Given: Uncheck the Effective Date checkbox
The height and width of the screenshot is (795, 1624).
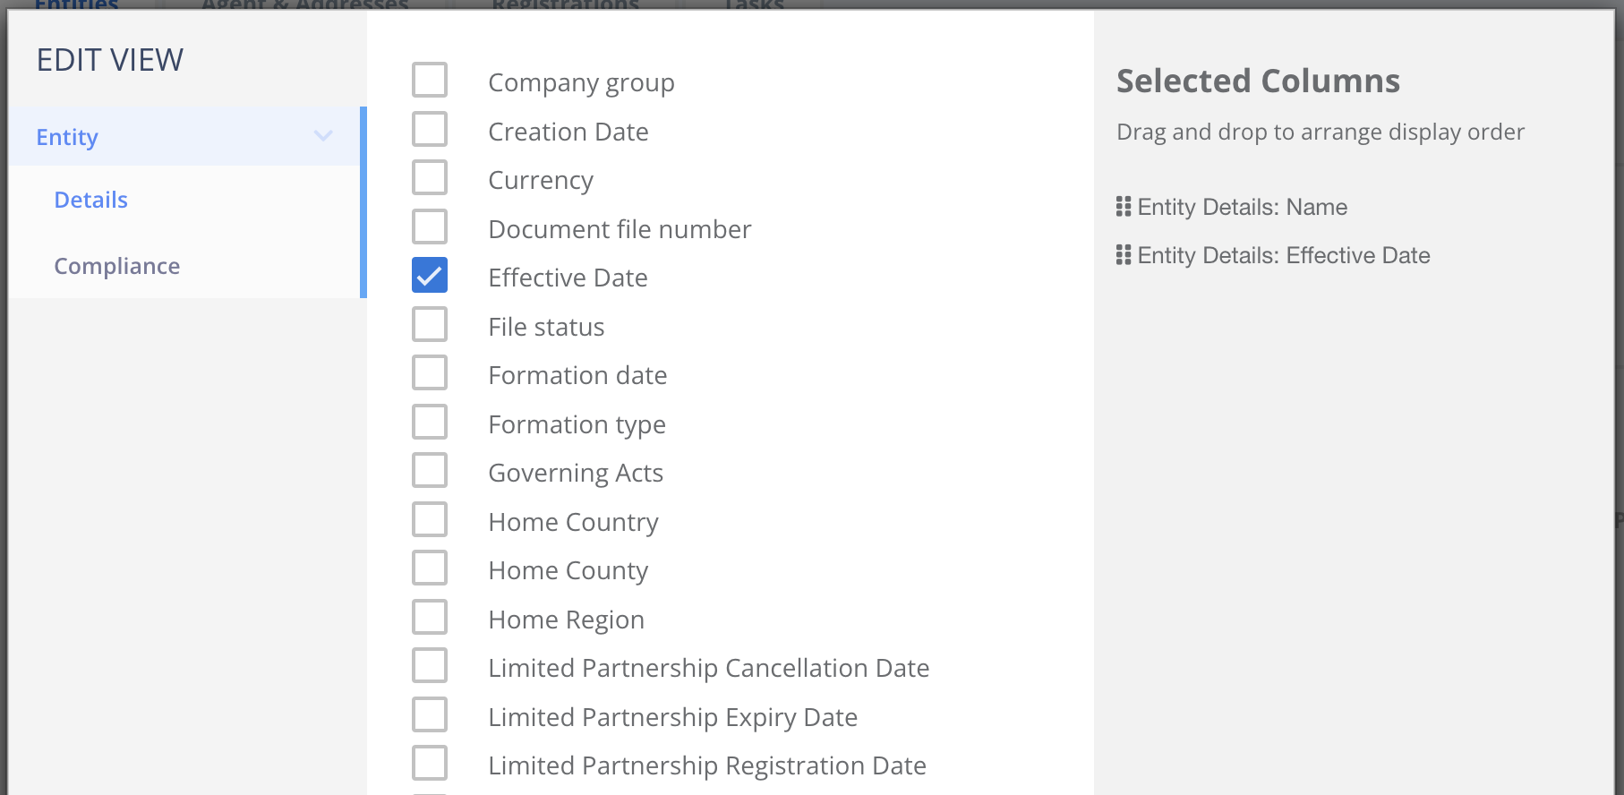Looking at the screenshot, I should point(430,276).
